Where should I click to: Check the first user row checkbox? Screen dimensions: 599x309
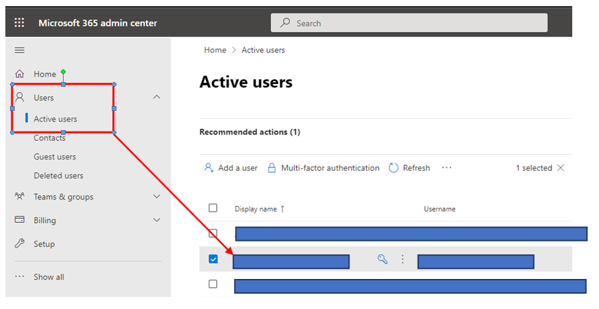[x=213, y=233]
